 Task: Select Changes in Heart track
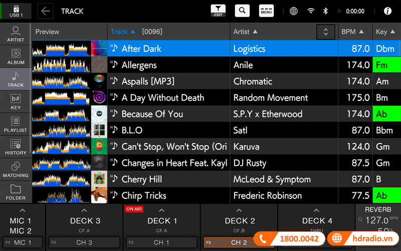pyautogui.click(x=216, y=163)
